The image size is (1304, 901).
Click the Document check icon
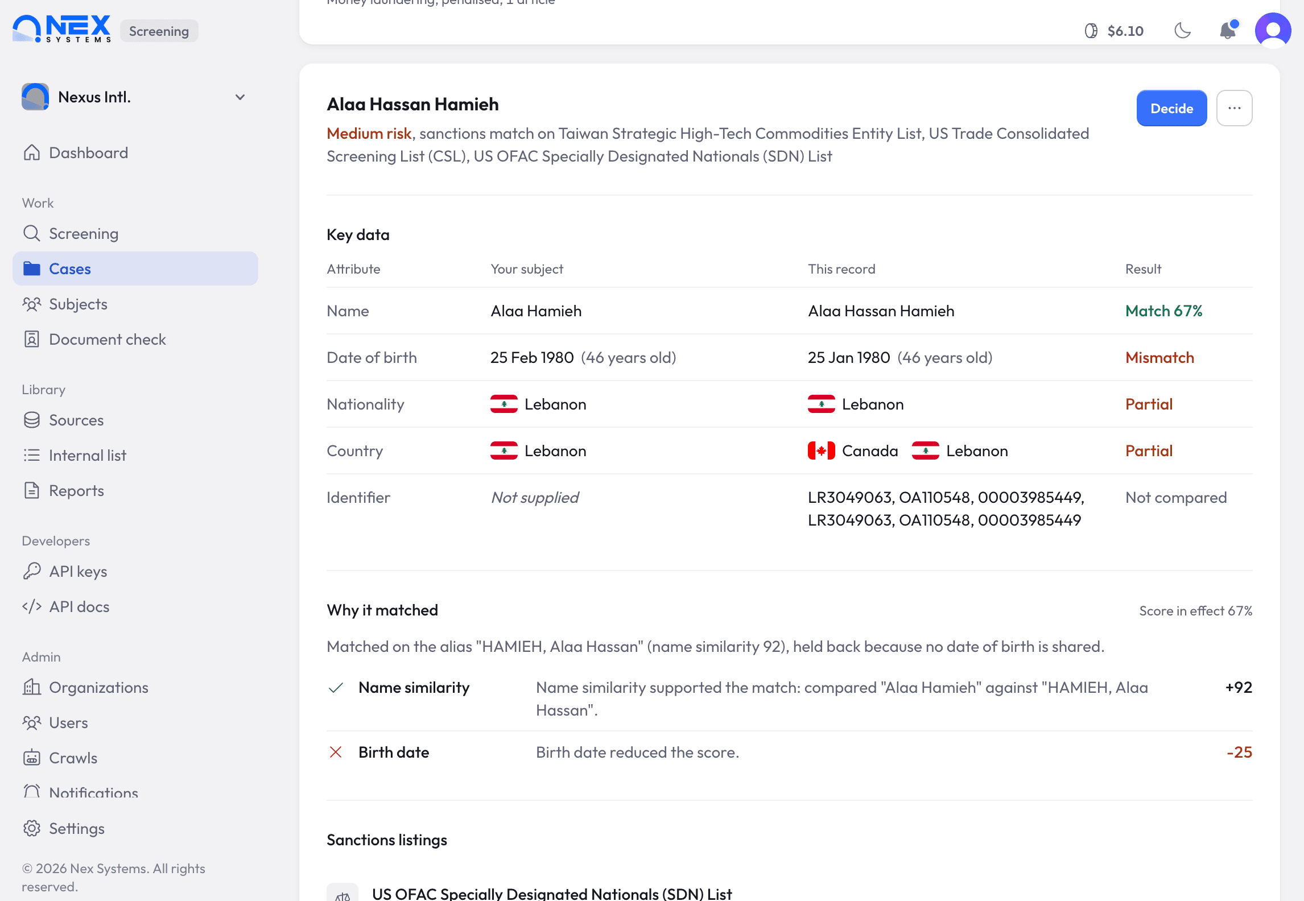tap(32, 339)
